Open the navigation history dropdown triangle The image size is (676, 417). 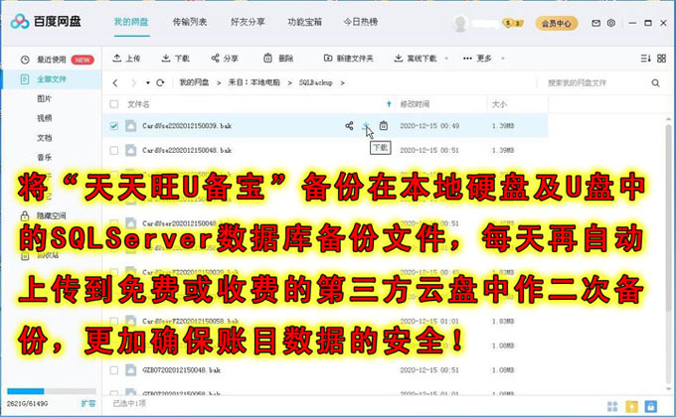coord(147,82)
